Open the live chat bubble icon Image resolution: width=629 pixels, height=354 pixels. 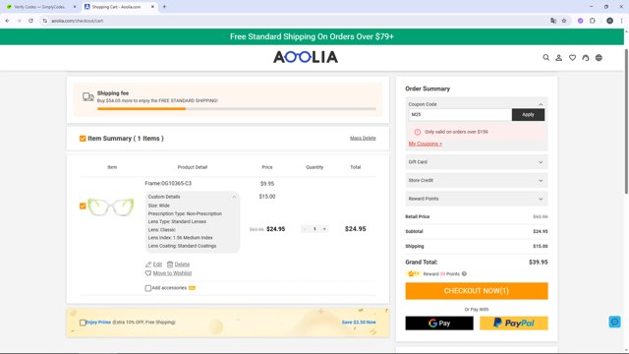pyautogui.click(x=614, y=322)
